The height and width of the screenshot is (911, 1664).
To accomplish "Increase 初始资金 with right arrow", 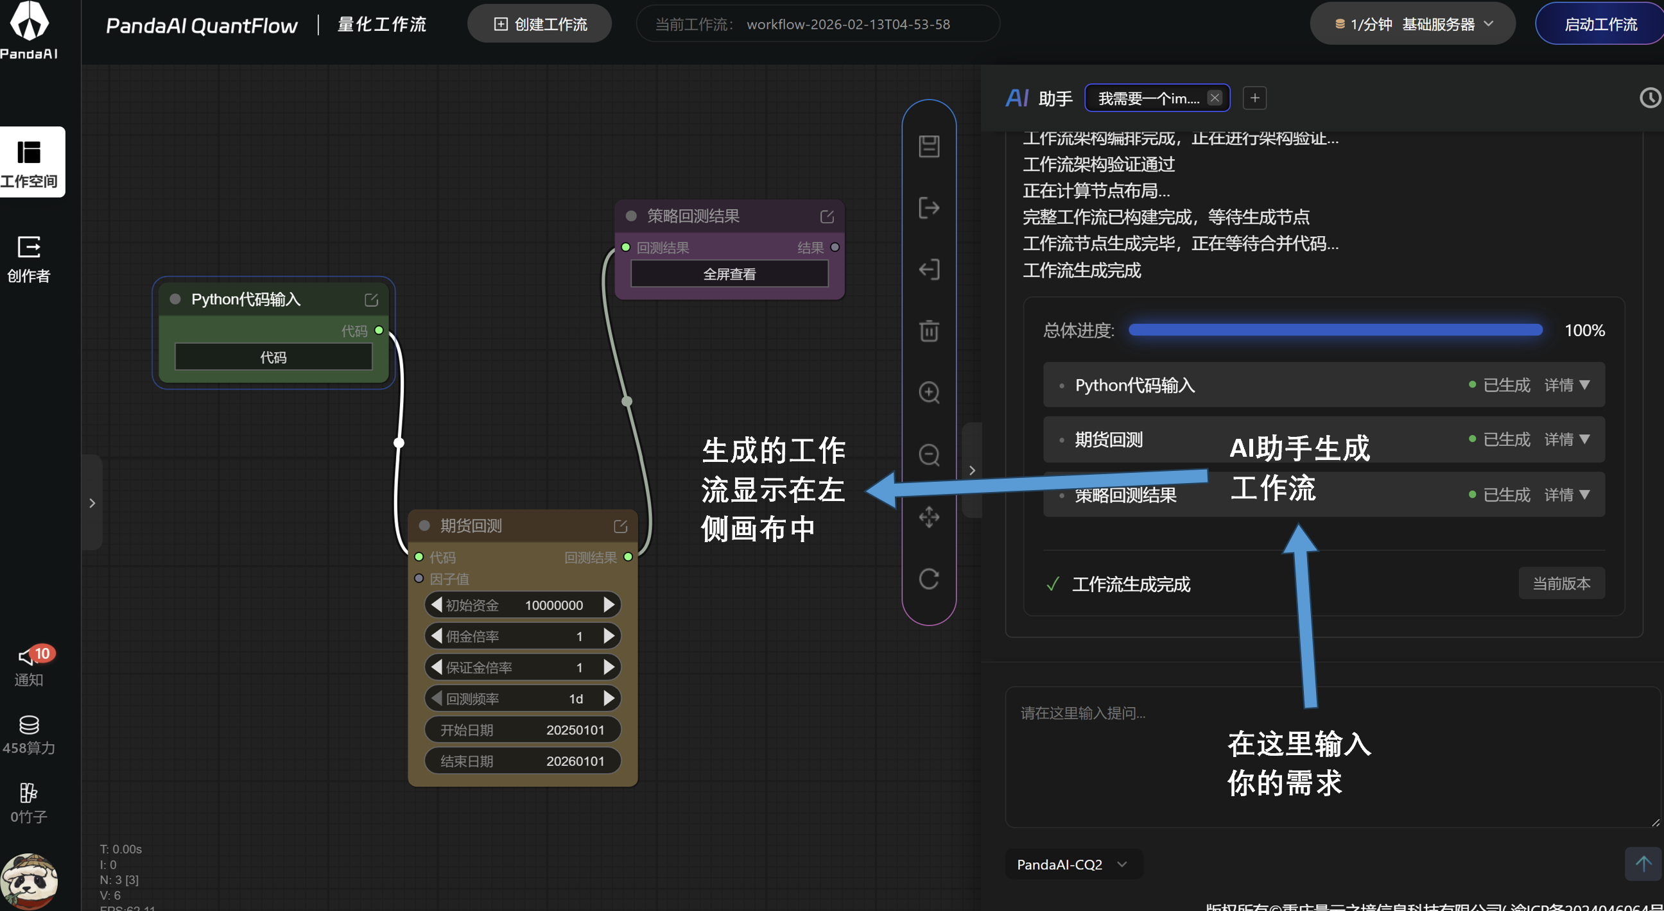I will point(609,604).
